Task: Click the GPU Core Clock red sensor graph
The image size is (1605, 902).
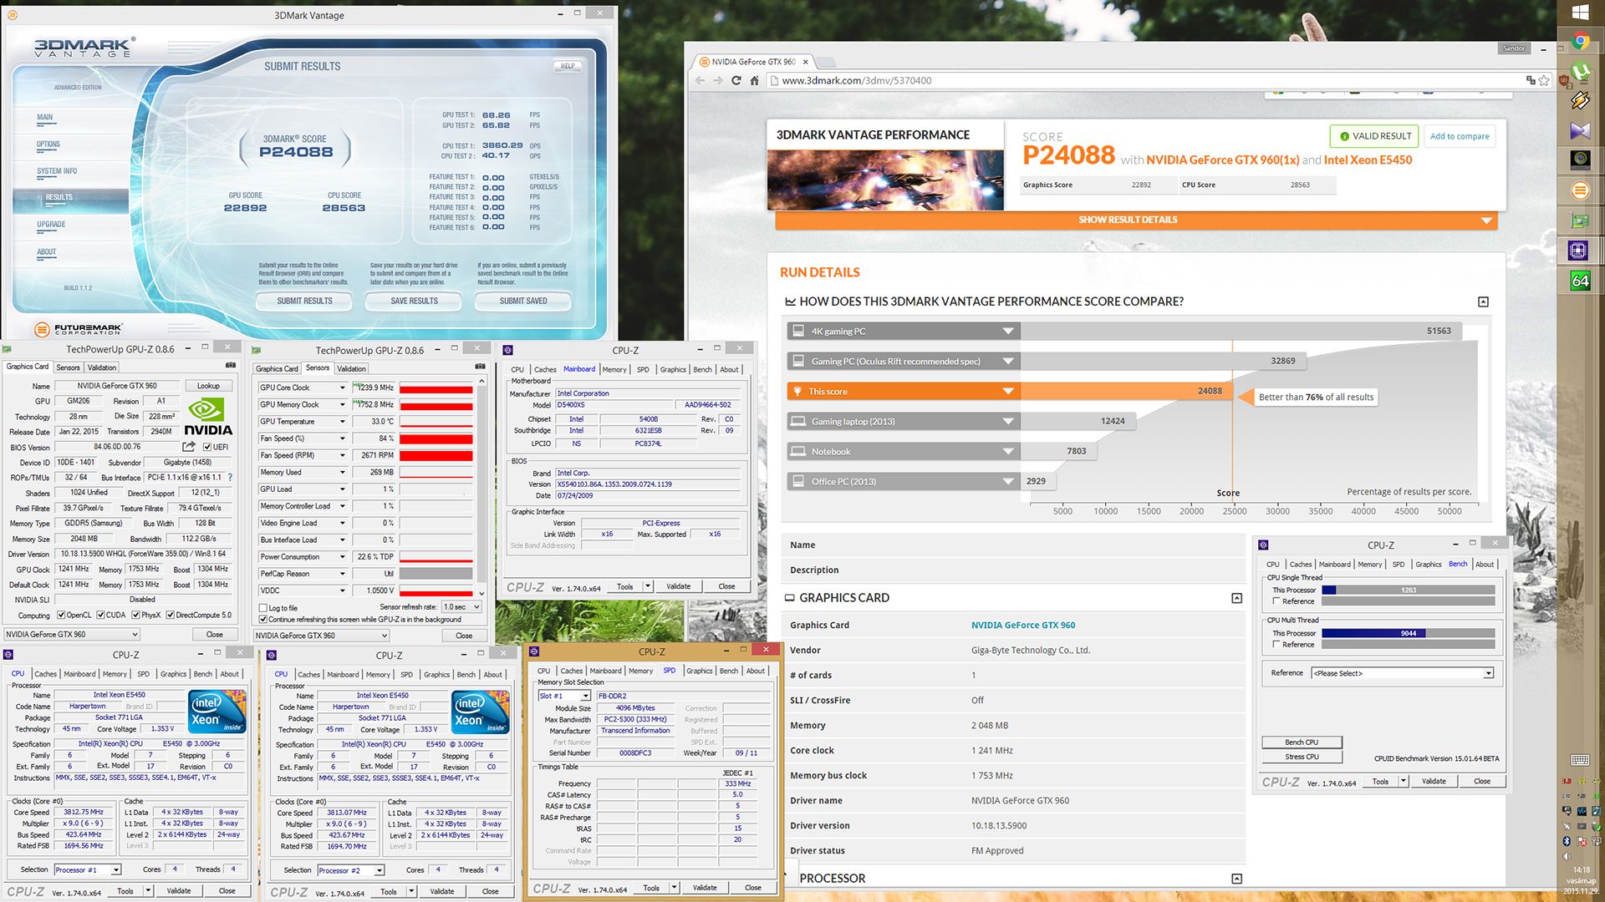Action: [x=436, y=388]
